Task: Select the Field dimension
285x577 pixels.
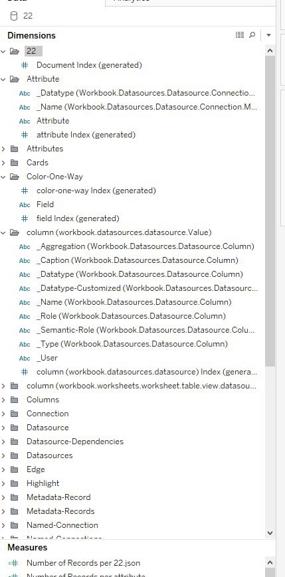Action: pos(45,205)
